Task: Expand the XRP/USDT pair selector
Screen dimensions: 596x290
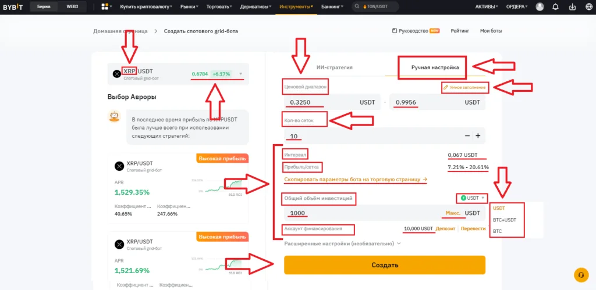Action: click(x=178, y=74)
